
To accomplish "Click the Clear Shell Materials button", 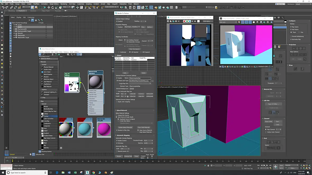I will 144,128.
